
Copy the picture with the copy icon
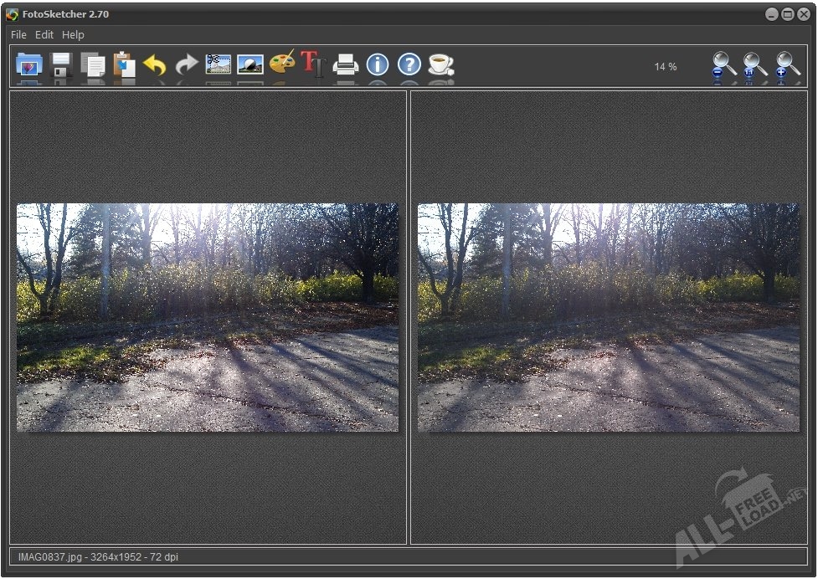tap(92, 64)
